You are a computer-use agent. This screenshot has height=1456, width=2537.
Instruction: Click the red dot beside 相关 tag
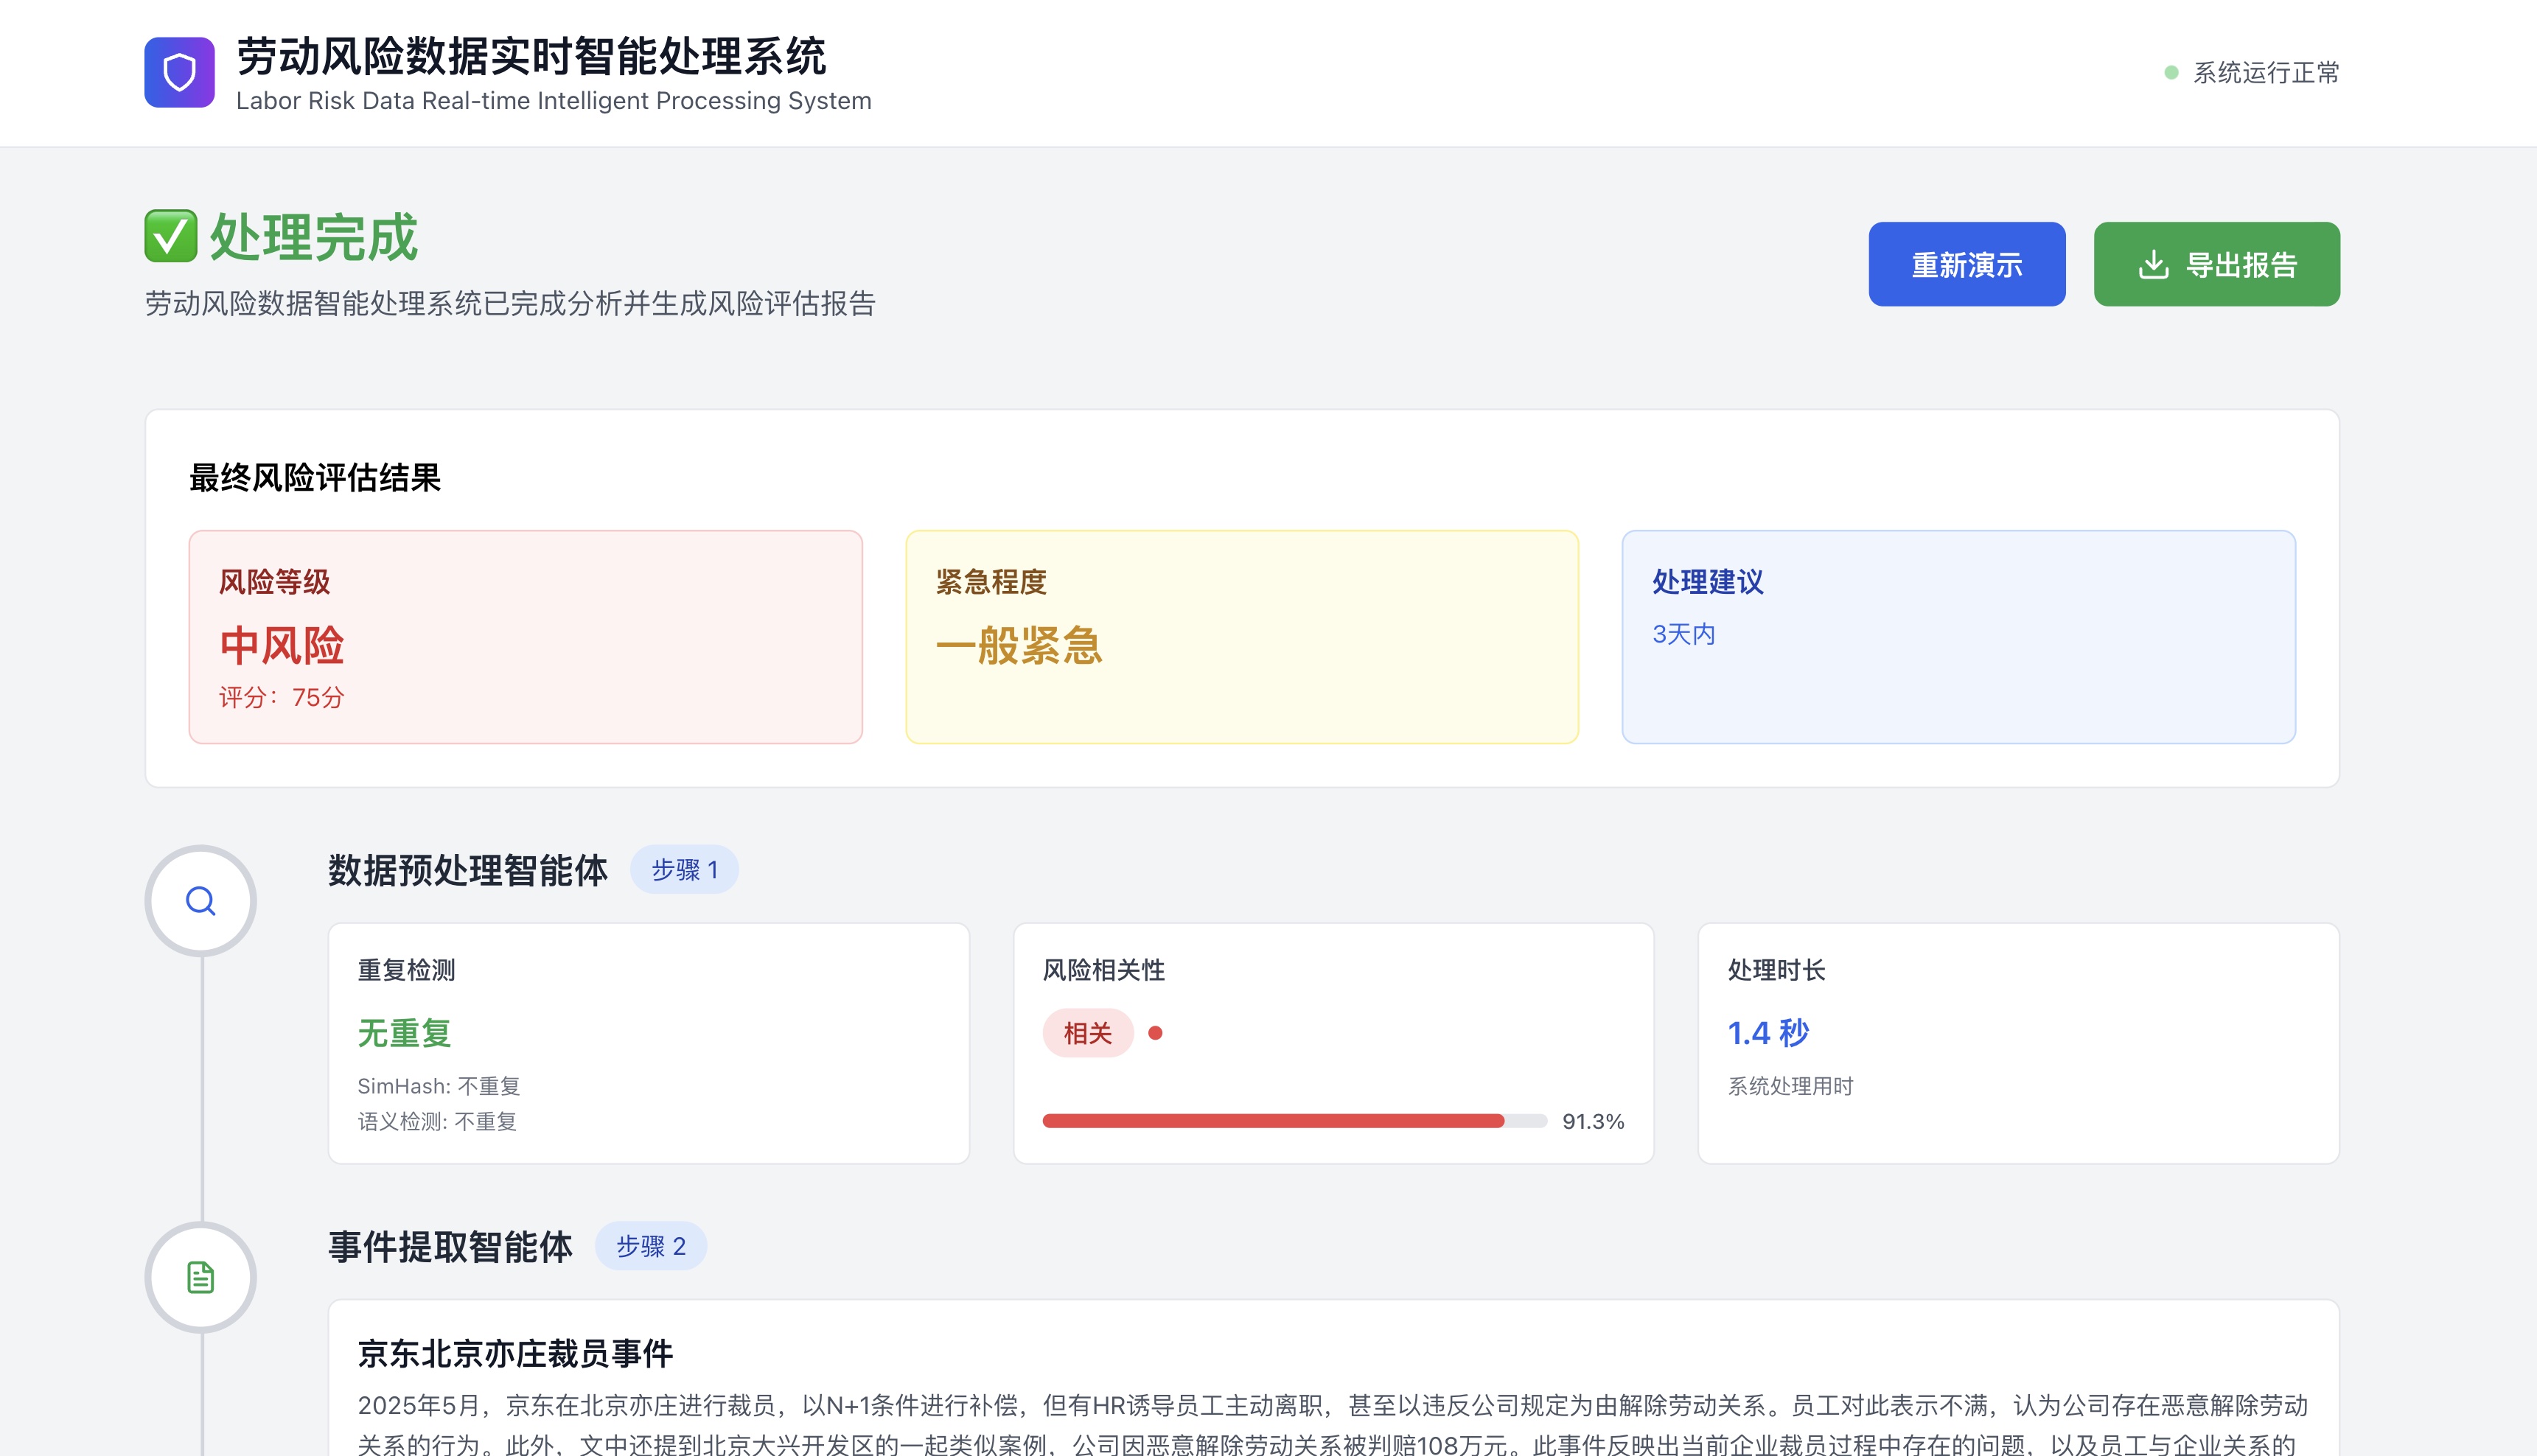coord(1155,1033)
